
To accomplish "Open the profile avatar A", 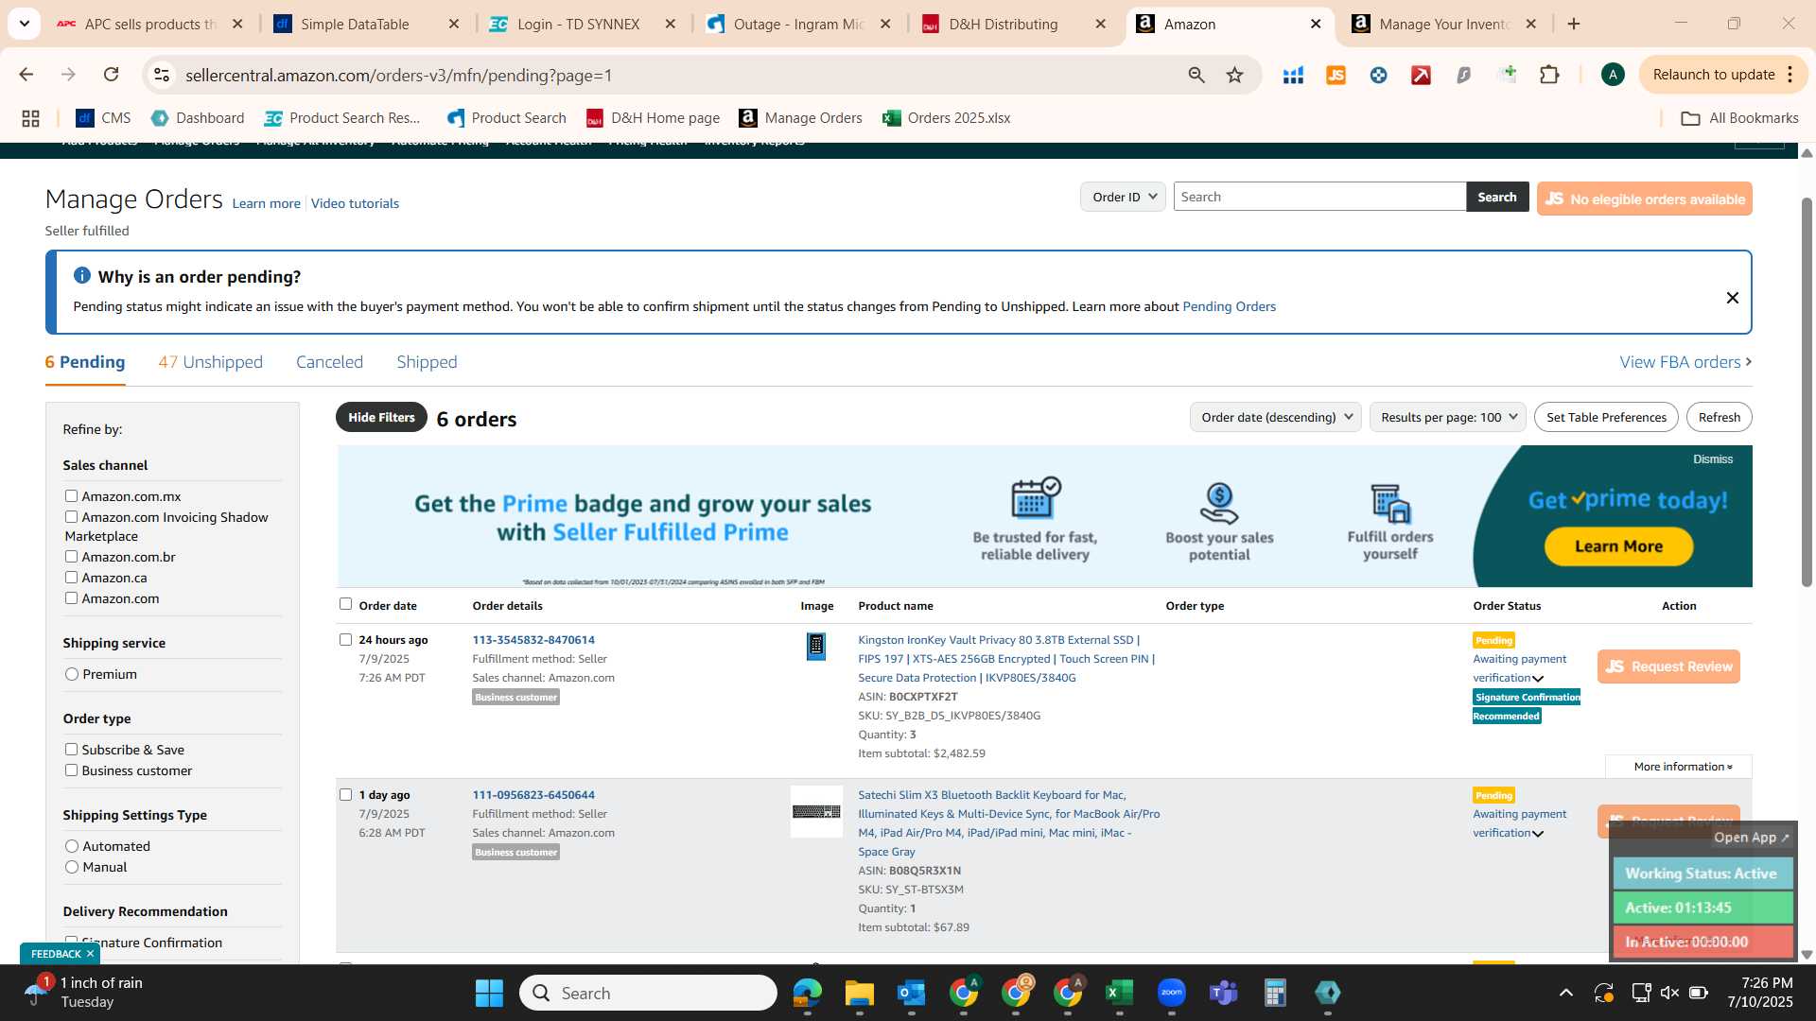I will click(x=1613, y=75).
